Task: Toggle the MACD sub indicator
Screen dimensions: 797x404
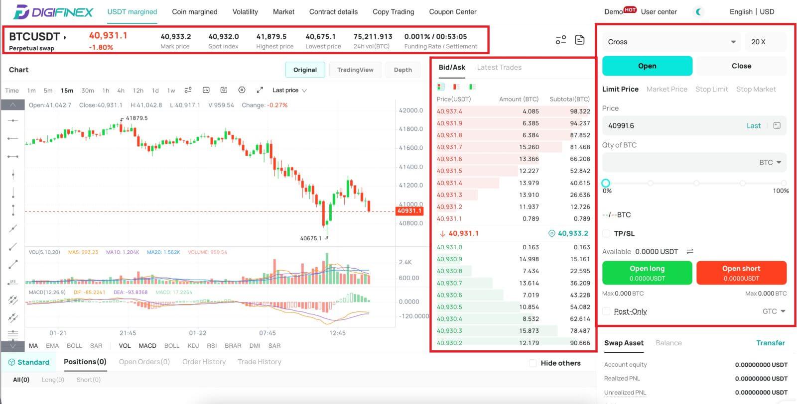Action: point(147,345)
